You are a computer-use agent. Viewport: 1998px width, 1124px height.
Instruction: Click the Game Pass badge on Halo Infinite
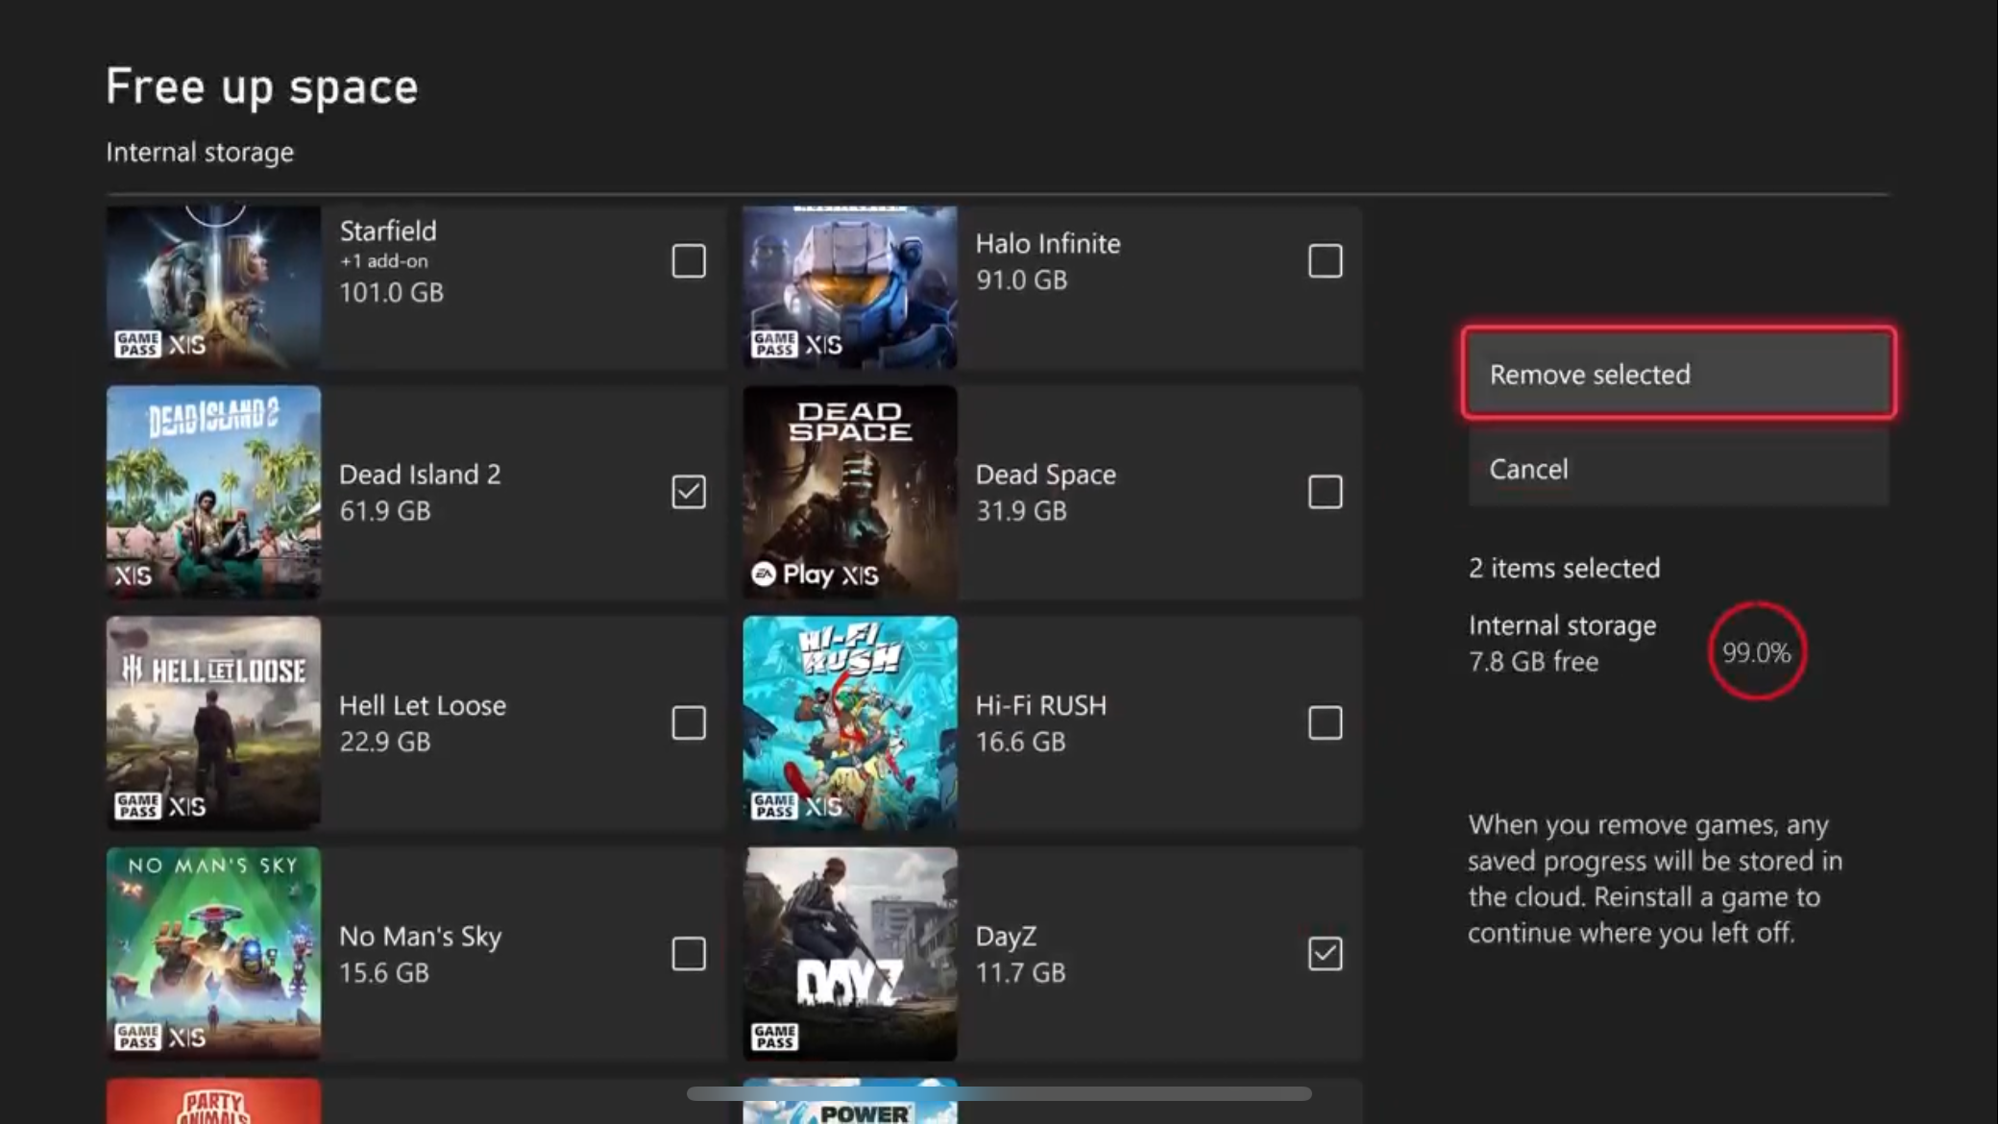[x=774, y=343]
